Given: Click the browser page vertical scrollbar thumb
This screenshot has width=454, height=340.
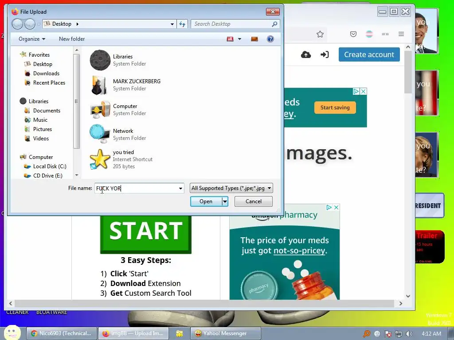Looking at the screenshot, I should point(408,73).
